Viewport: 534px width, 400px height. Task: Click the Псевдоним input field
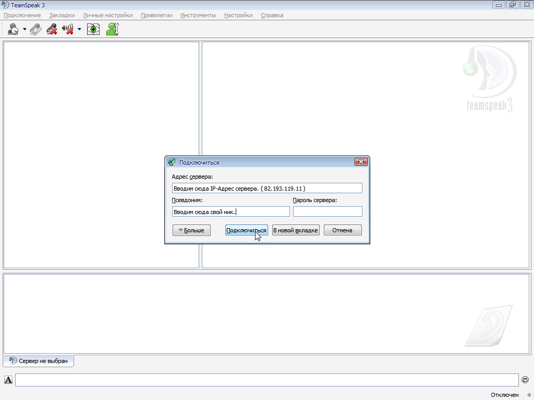coord(231,211)
